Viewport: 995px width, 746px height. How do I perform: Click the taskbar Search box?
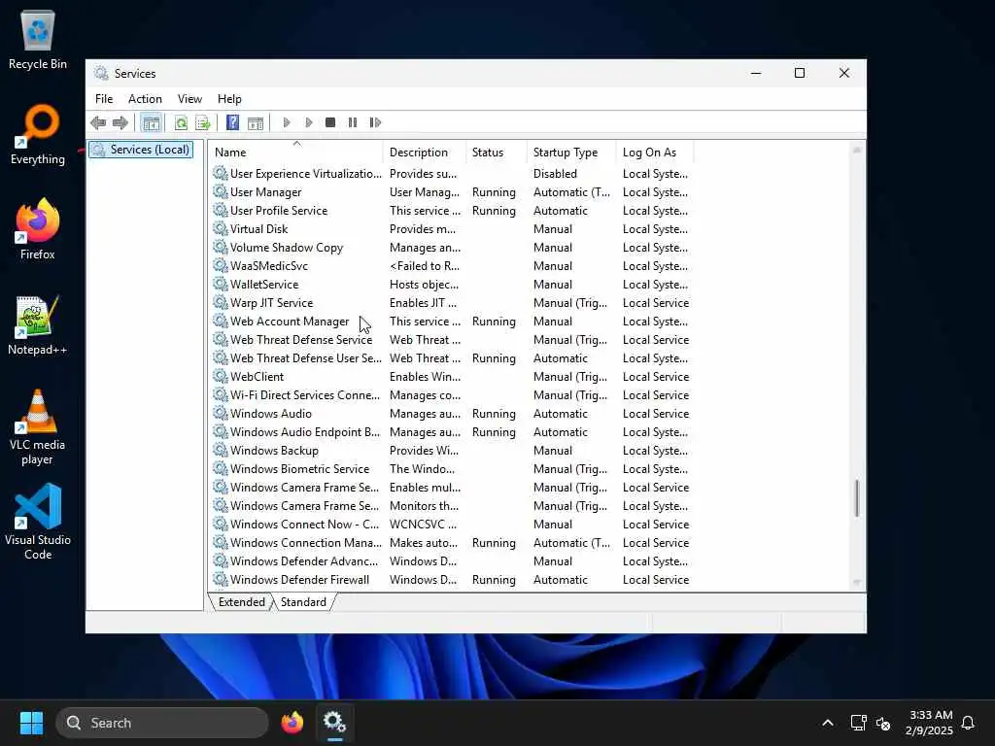click(162, 723)
